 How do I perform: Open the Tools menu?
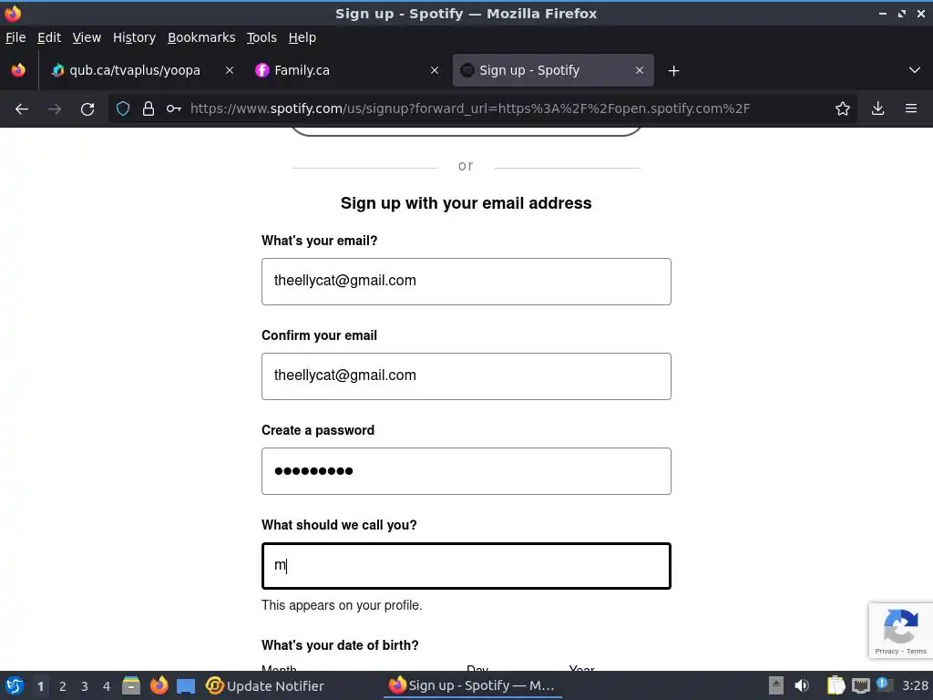coord(261,37)
